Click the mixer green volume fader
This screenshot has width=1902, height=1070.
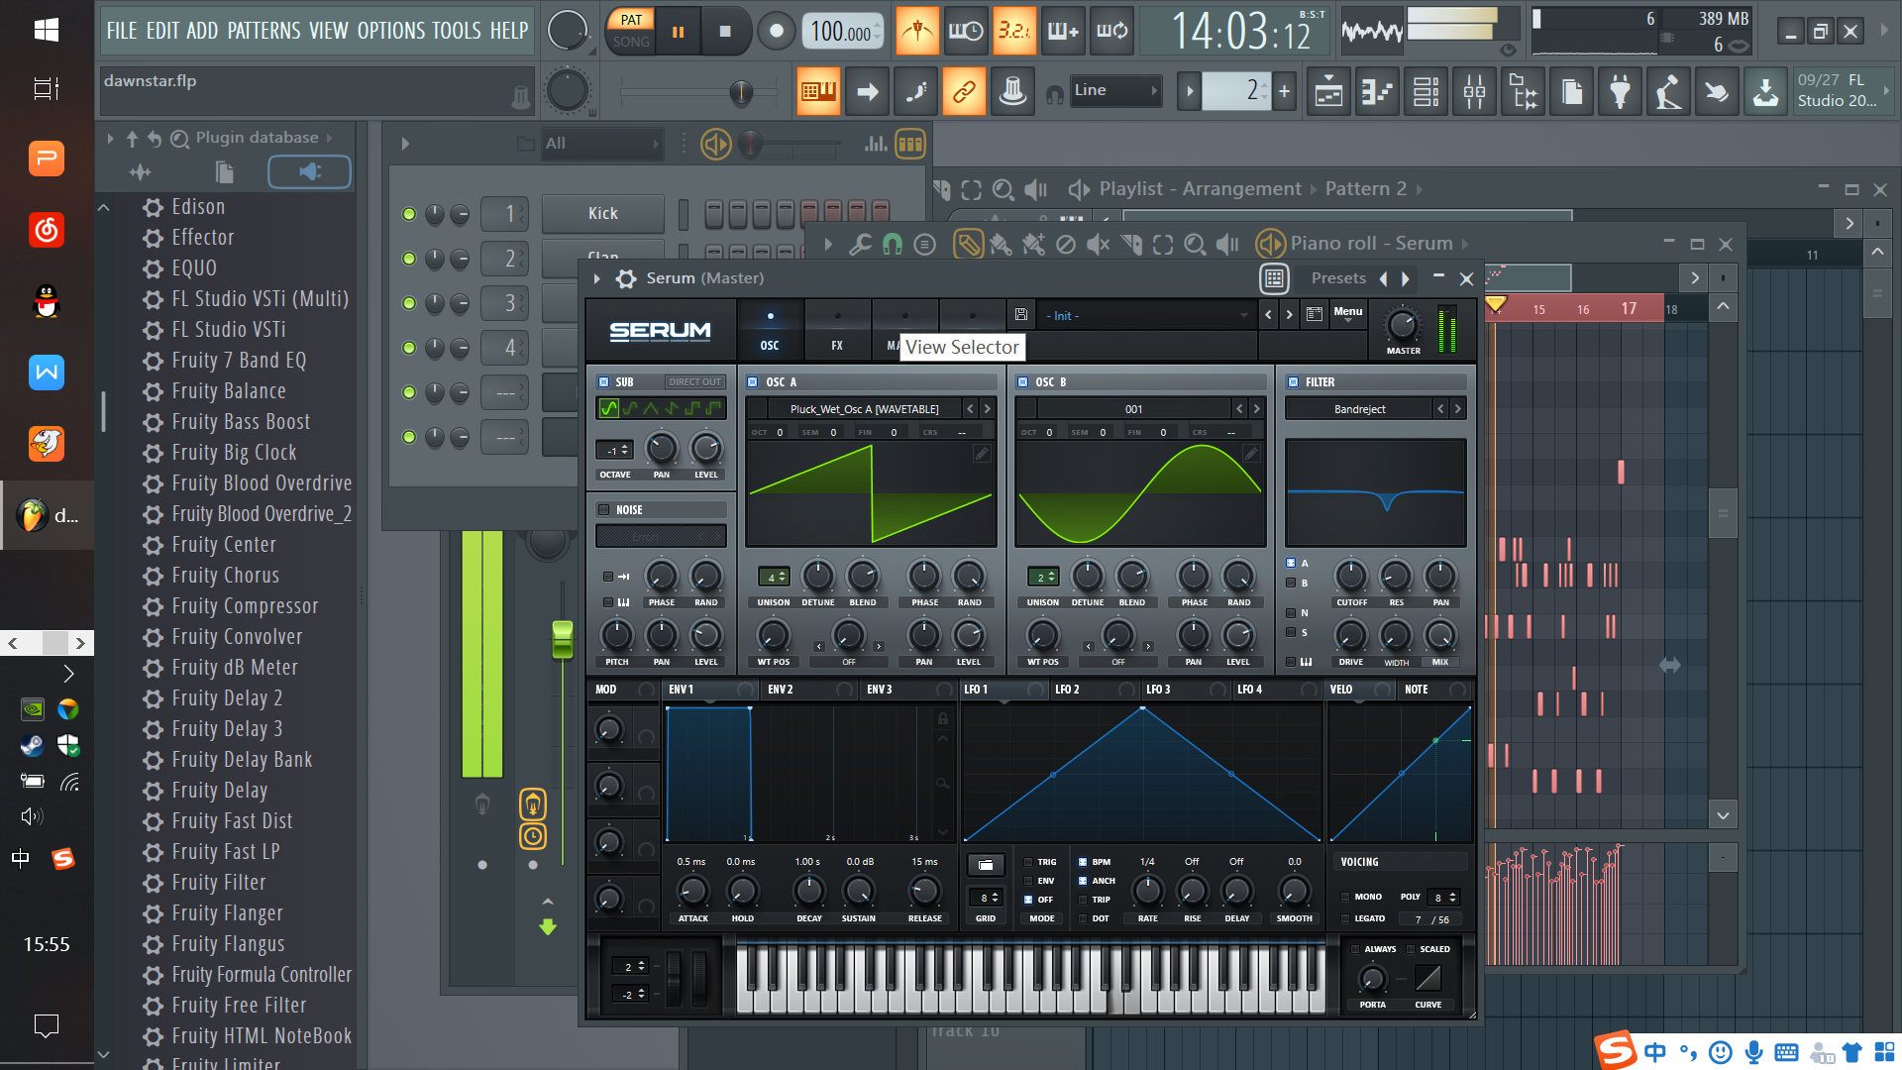(x=563, y=639)
